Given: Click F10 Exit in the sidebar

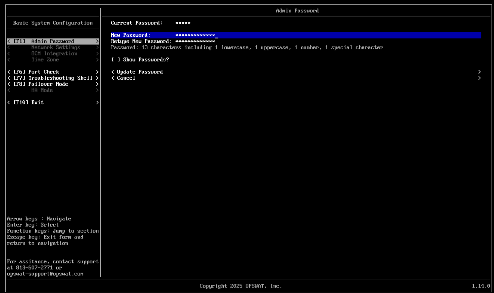Looking at the screenshot, I should pyautogui.click(x=37, y=102).
